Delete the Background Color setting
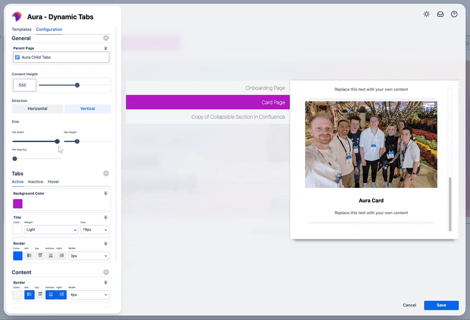470x320 pixels. coord(106,193)
